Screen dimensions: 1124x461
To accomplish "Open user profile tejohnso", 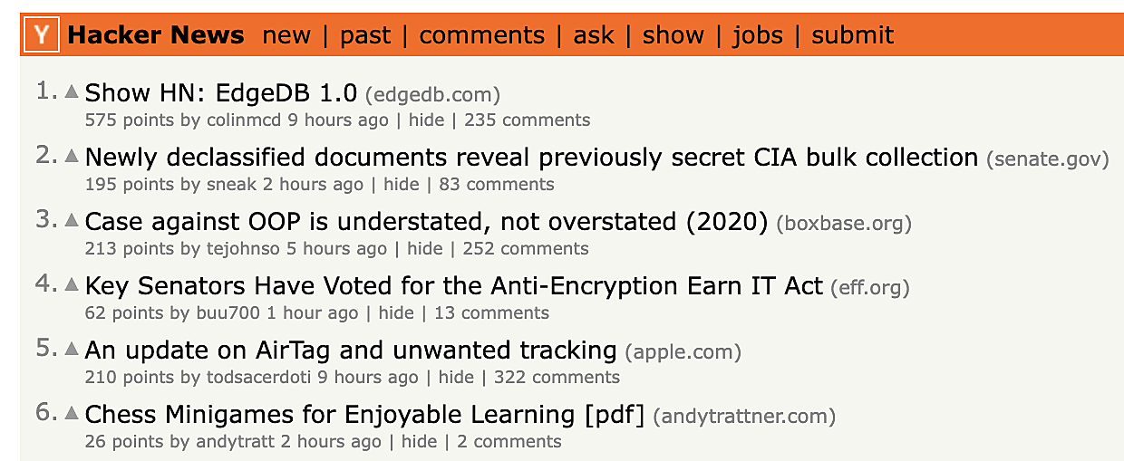I will coord(244,249).
